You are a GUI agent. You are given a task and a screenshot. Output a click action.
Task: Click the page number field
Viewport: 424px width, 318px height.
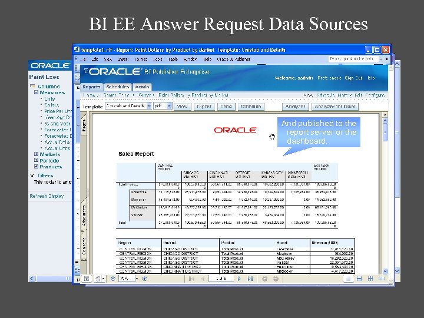221,278
